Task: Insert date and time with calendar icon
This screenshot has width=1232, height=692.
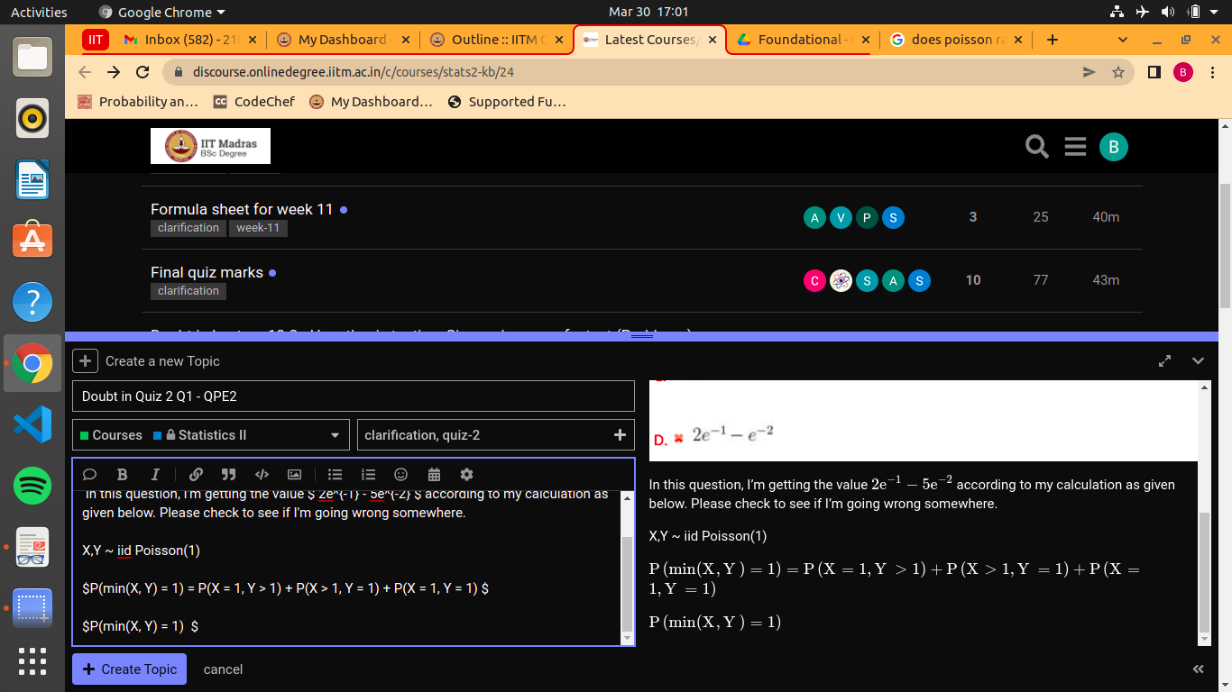Action: coord(434,475)
